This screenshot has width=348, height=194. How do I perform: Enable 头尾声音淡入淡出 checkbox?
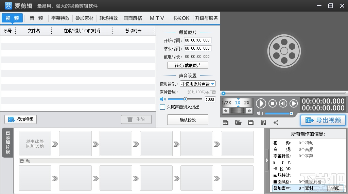click(x=162, y=107)
